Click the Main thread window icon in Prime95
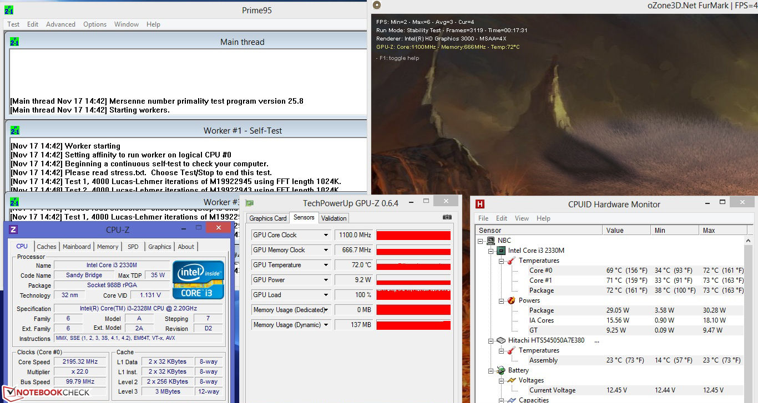Screen dimensions: 758x403 coord(14,42)
